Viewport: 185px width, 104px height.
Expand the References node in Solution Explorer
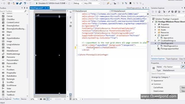pyautogui.click(x=155, y=27)
